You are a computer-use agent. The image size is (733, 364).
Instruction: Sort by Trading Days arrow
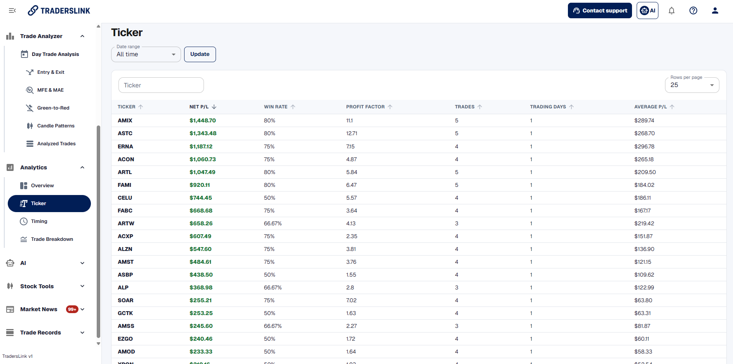[571, 107]
